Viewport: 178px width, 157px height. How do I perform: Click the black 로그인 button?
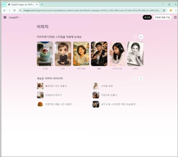(x=147, y=17)
